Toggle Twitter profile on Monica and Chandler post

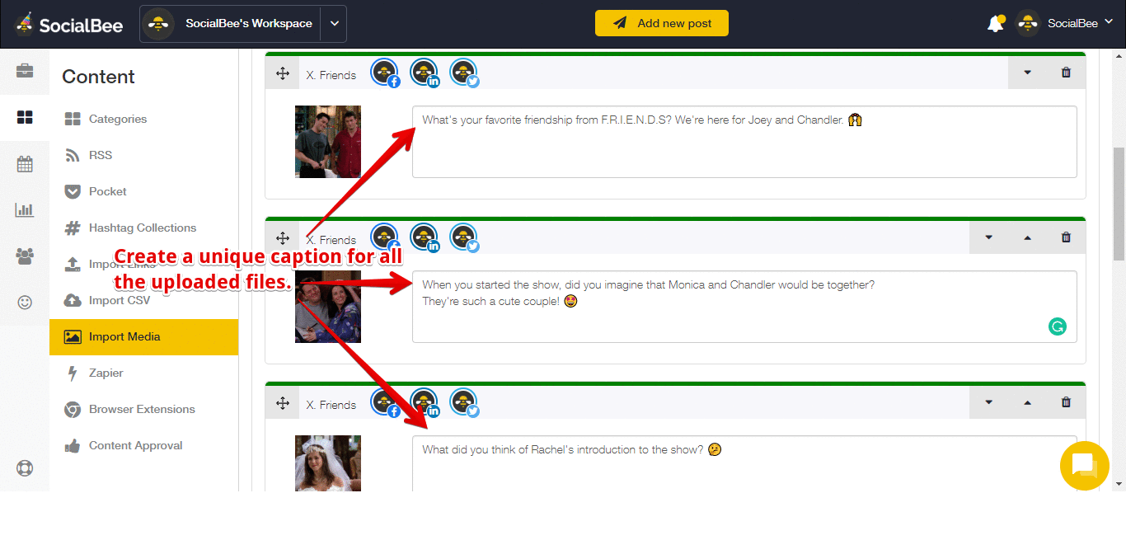tap(464, 237)
